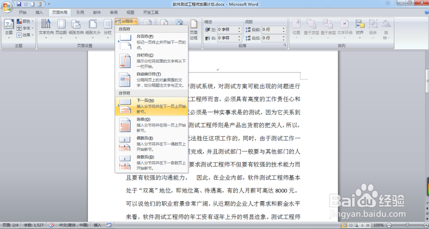Expand the 效果 theme effects dropdown
429x229 pixels.
25,35
